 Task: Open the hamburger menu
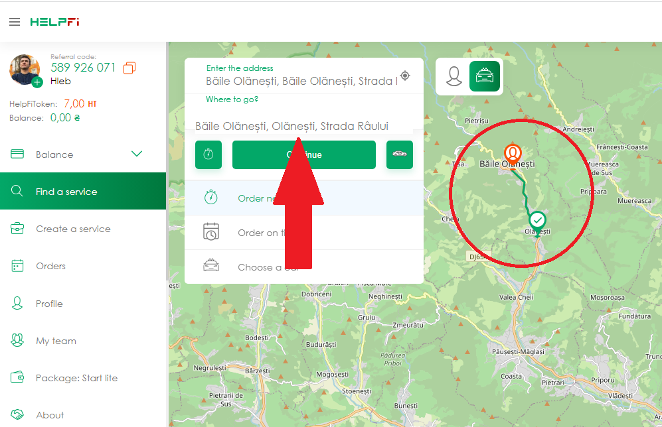pyautogui.click(x=15, y=22)
